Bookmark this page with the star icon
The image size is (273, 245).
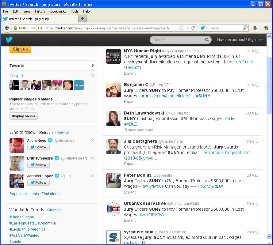(182, 28)
